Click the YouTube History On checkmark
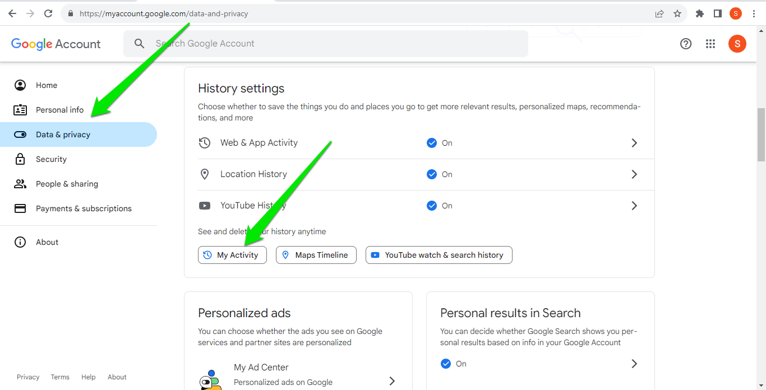This screenshot has height=390, width=766. point(432,206)
